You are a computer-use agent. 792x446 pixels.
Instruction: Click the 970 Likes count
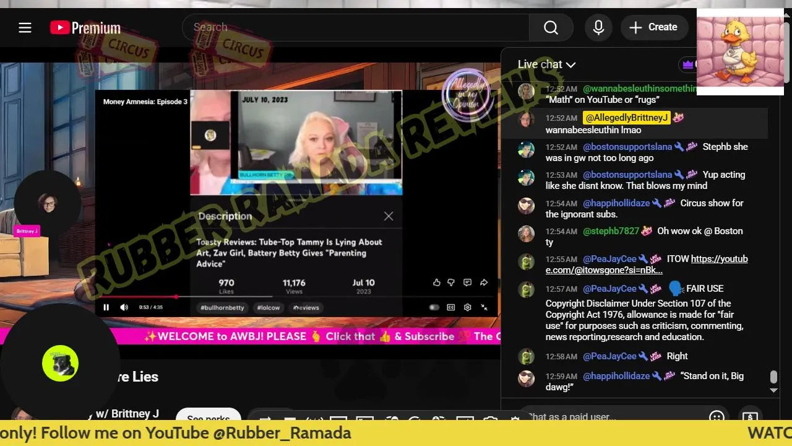226,286
